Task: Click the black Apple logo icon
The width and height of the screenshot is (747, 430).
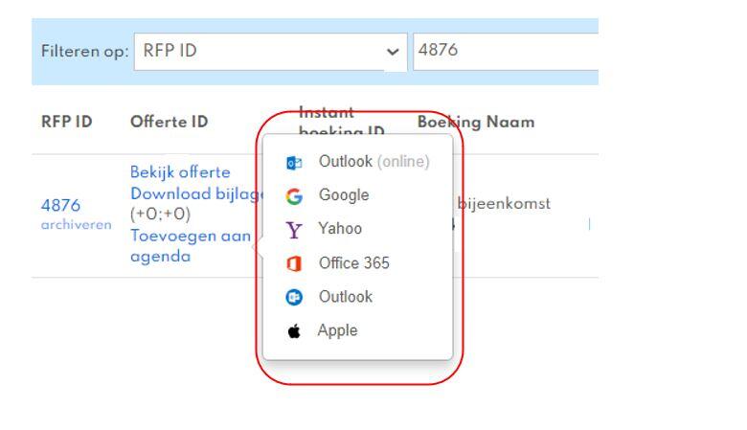Action: (x=294, y=331)
